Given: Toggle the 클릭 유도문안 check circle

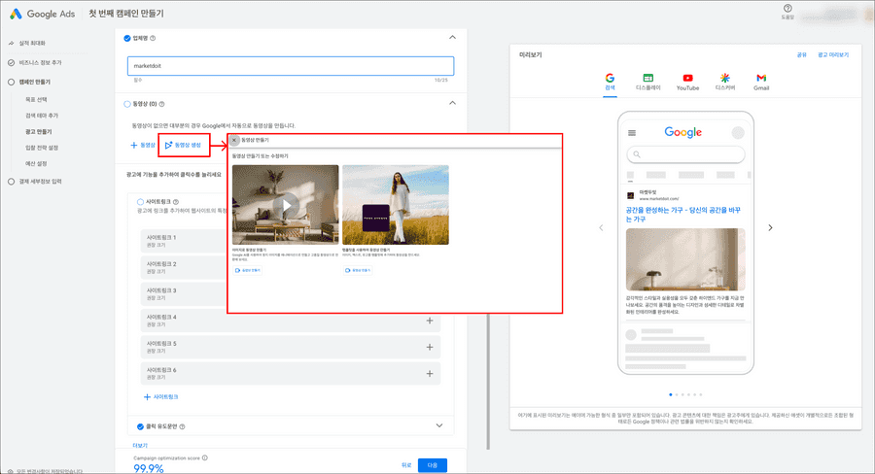Looking at the screenshot, I should 141,426.
